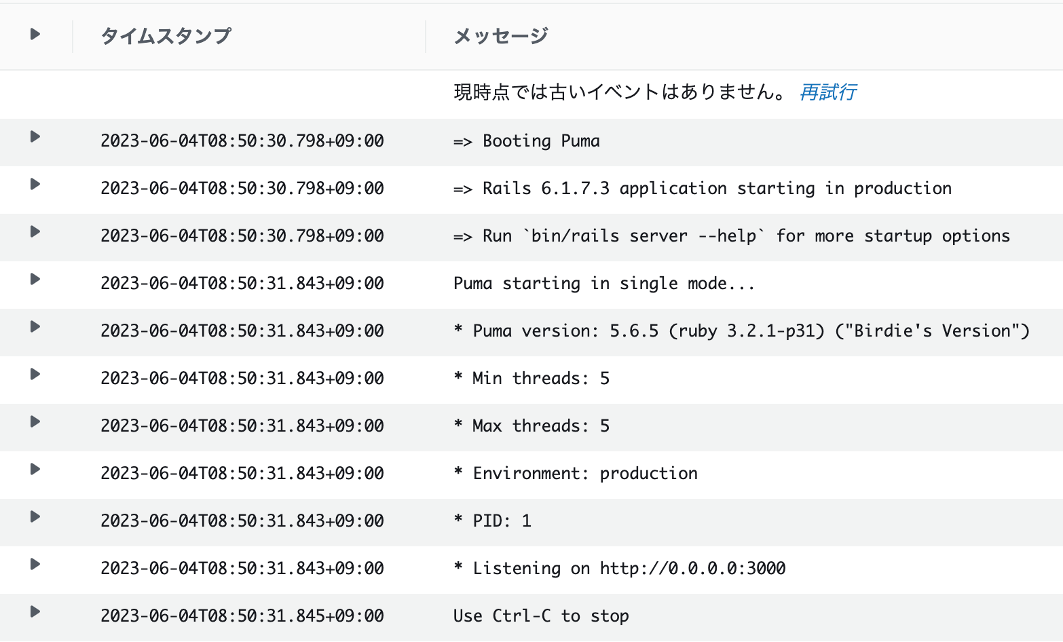The width and height of the screenshot is (1063, 642).
Task: Select the timestamp 2023-06-04T08:50:31.845+09:00
Action: tap(242, 616)
